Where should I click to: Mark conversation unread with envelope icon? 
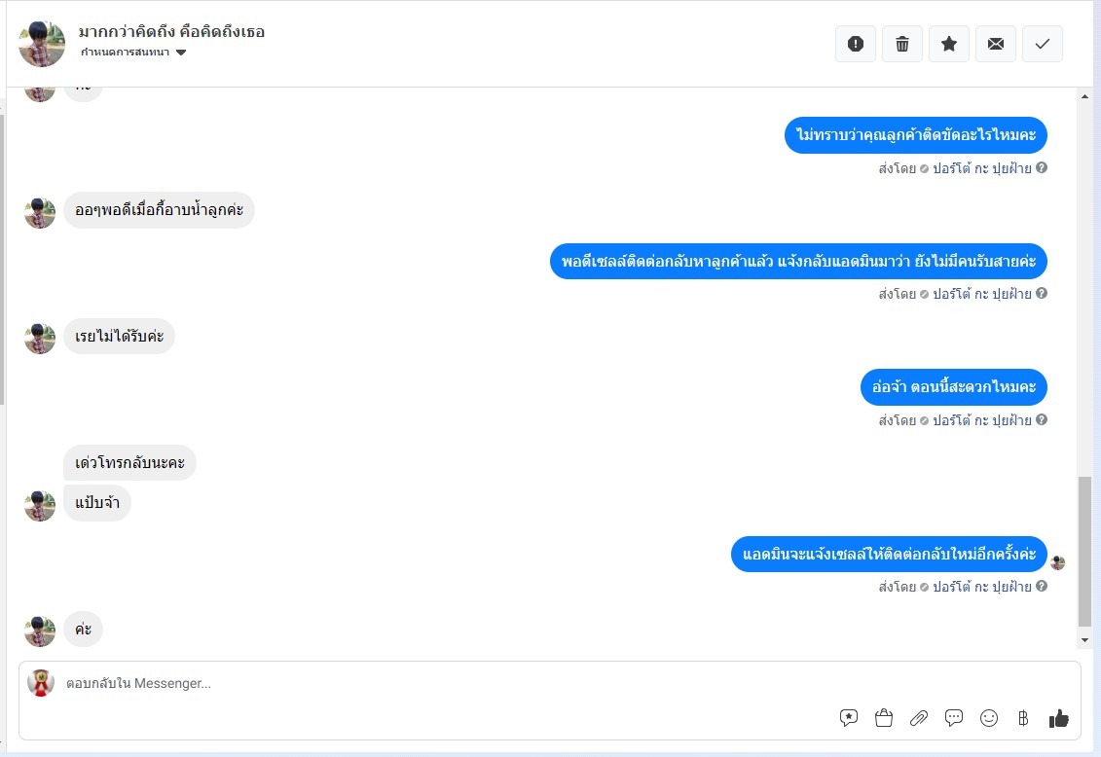[996, 44]
